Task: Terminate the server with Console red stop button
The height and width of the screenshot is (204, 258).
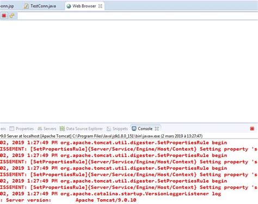Action: [252, 128]
